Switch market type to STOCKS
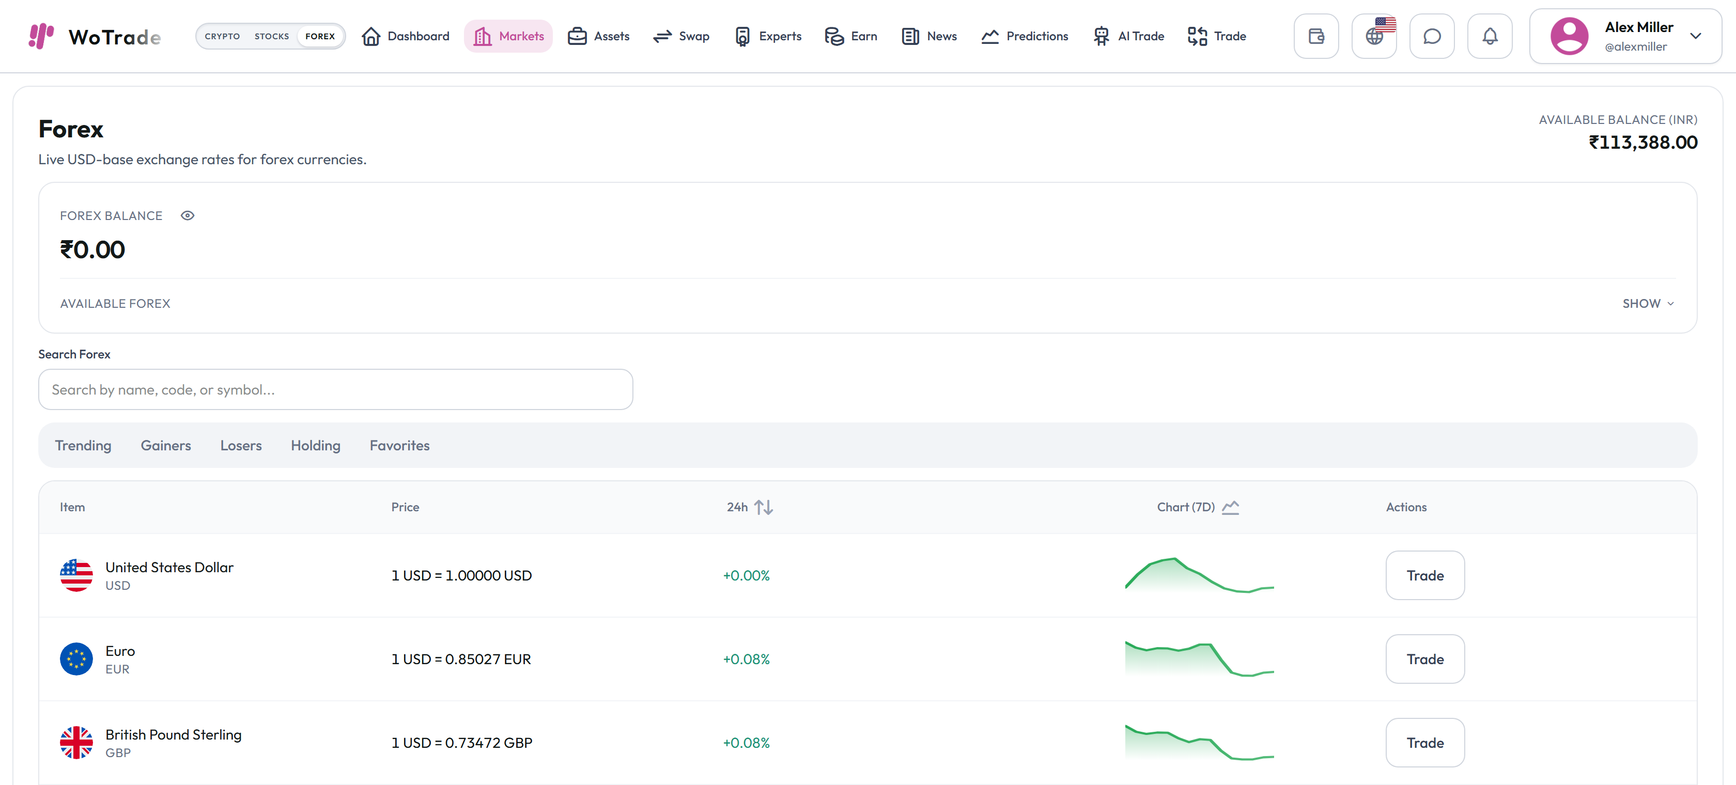This screenshot has width=1736, height=785. 272,36
